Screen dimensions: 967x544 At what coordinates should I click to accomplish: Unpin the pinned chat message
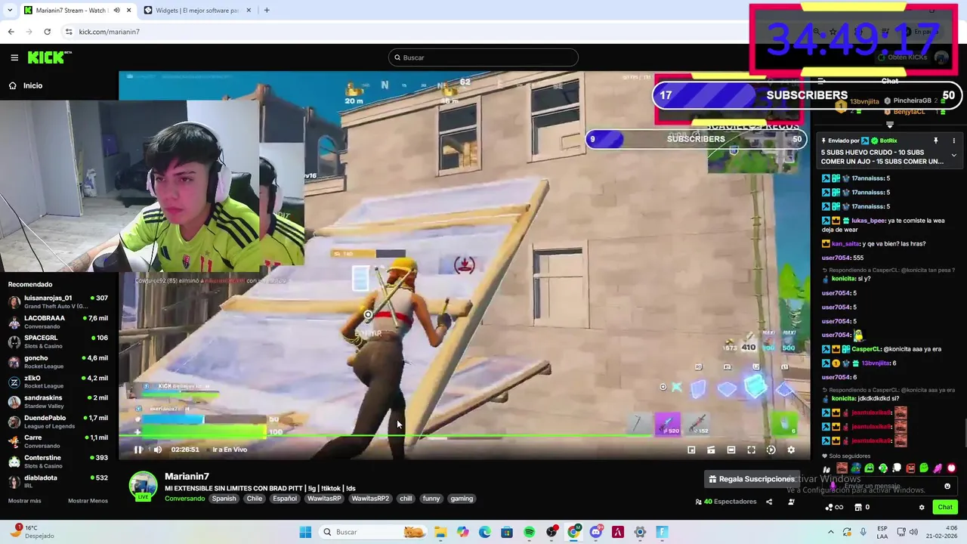click(935, 141)
